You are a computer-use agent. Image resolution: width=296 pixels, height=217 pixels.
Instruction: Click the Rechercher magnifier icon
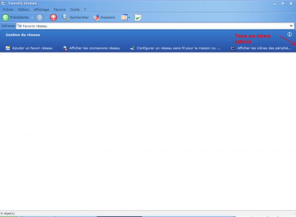click(65, 18)
